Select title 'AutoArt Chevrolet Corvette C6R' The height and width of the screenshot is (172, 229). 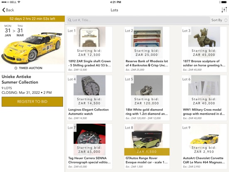click(x=204, y=160)
